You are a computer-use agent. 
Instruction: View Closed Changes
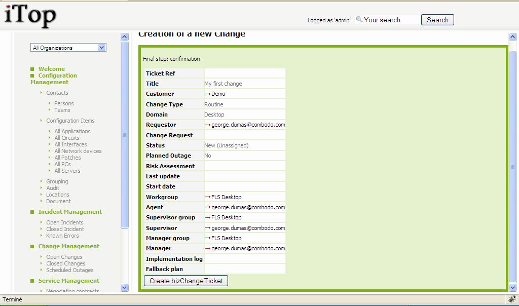65,263
